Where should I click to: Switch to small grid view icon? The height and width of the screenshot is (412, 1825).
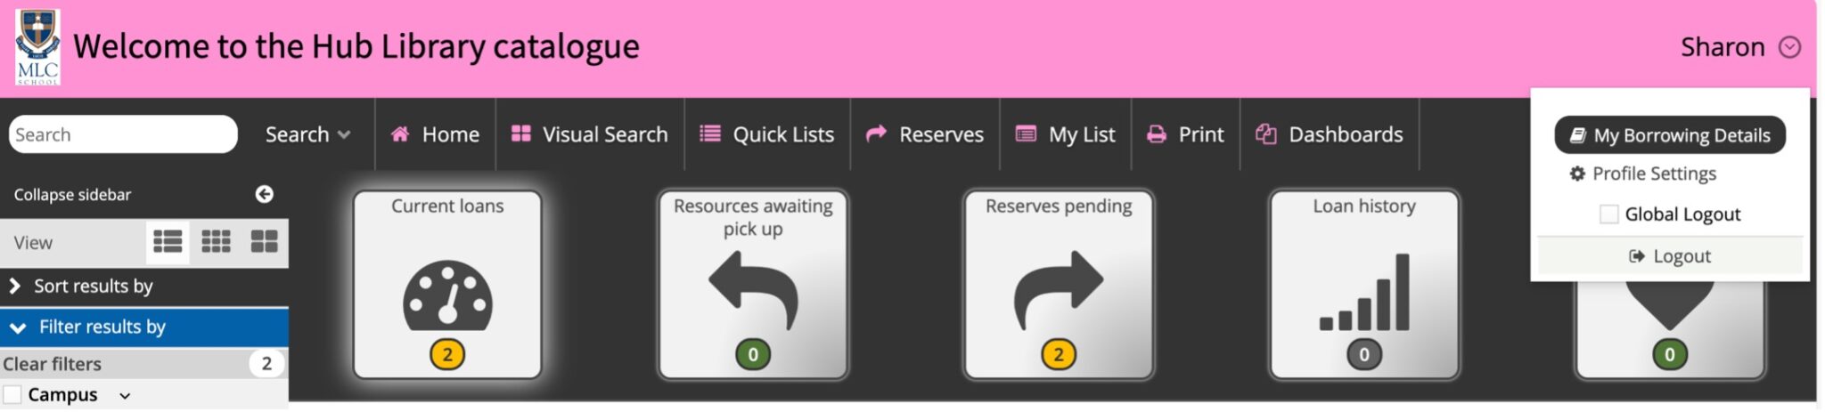216,242
